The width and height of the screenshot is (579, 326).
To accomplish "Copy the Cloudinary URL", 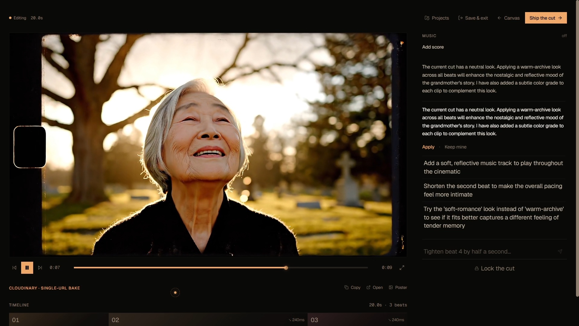I will click(352, 287).
